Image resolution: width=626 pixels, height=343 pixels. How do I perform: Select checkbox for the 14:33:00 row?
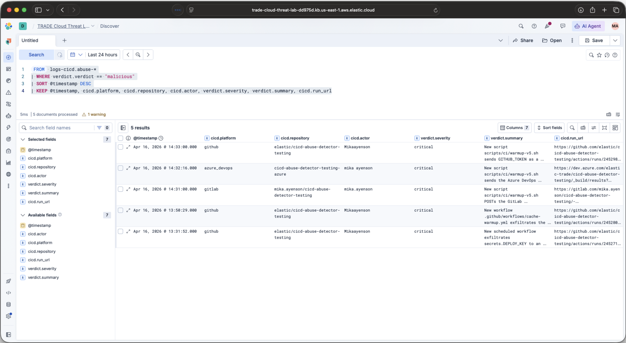pyautogui.click(x=120, y=147)
